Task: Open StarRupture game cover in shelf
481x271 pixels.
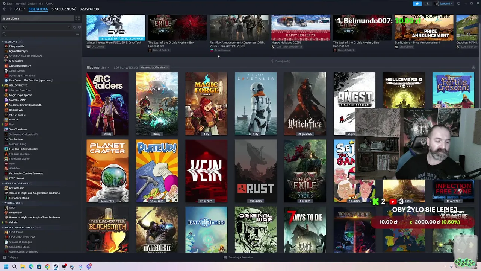Action: (157, 104)
